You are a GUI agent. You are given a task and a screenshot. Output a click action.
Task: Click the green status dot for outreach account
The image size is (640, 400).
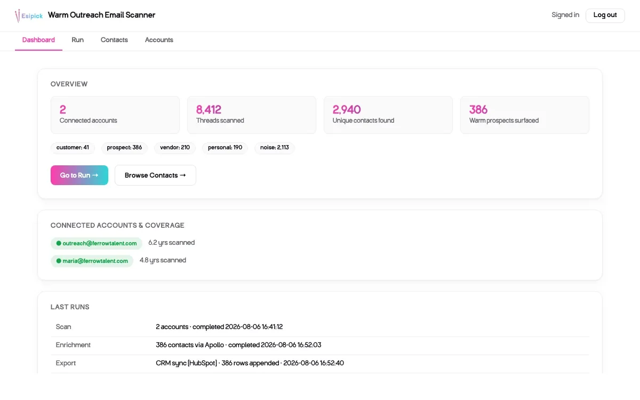coord(59,243)
